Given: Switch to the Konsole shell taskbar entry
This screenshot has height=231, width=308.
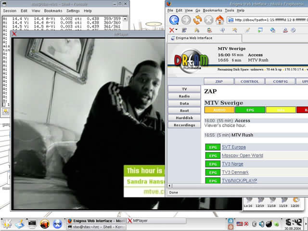Looking at the screenshot, I should click(x=96, y=227).
